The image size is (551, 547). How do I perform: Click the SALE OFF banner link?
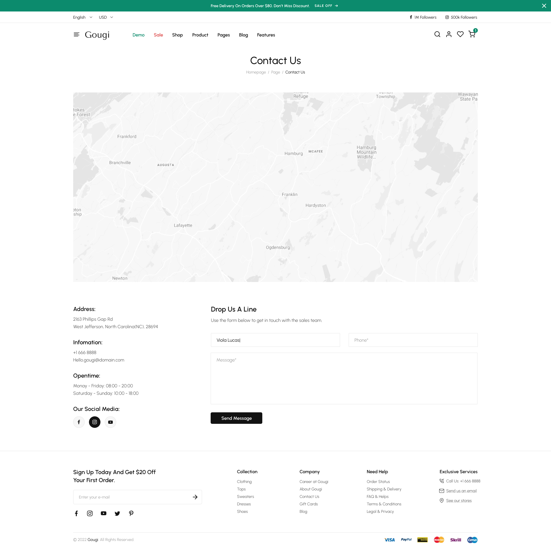click(326, 6)
